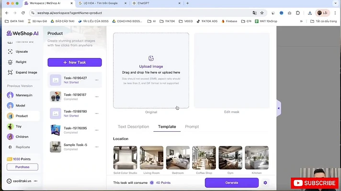Click the Upload image icon
Image resolution: width=341 pixels, height=191 pixels.
pos(151,58)
